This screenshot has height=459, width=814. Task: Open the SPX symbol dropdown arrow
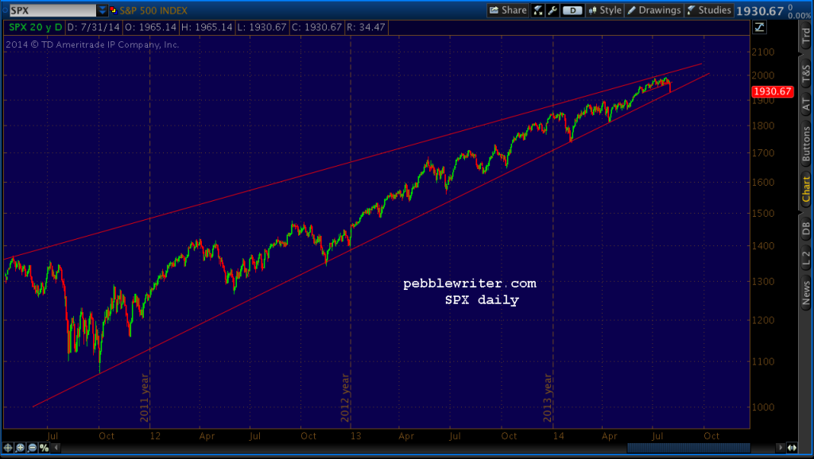tap(103, 10)
